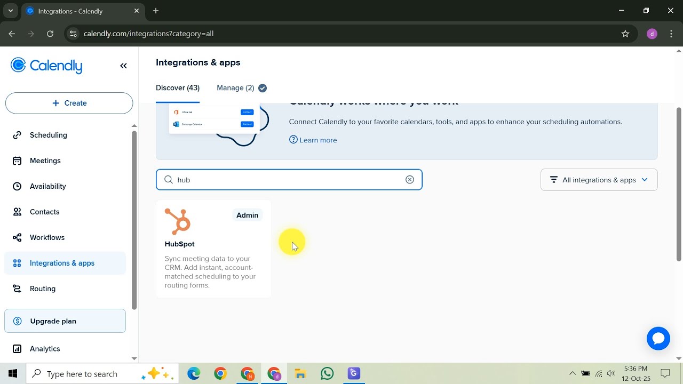Open Microsoft Edge from the taskbar
The width and height of the screenshot is (683, 384).
click(194, 374)
